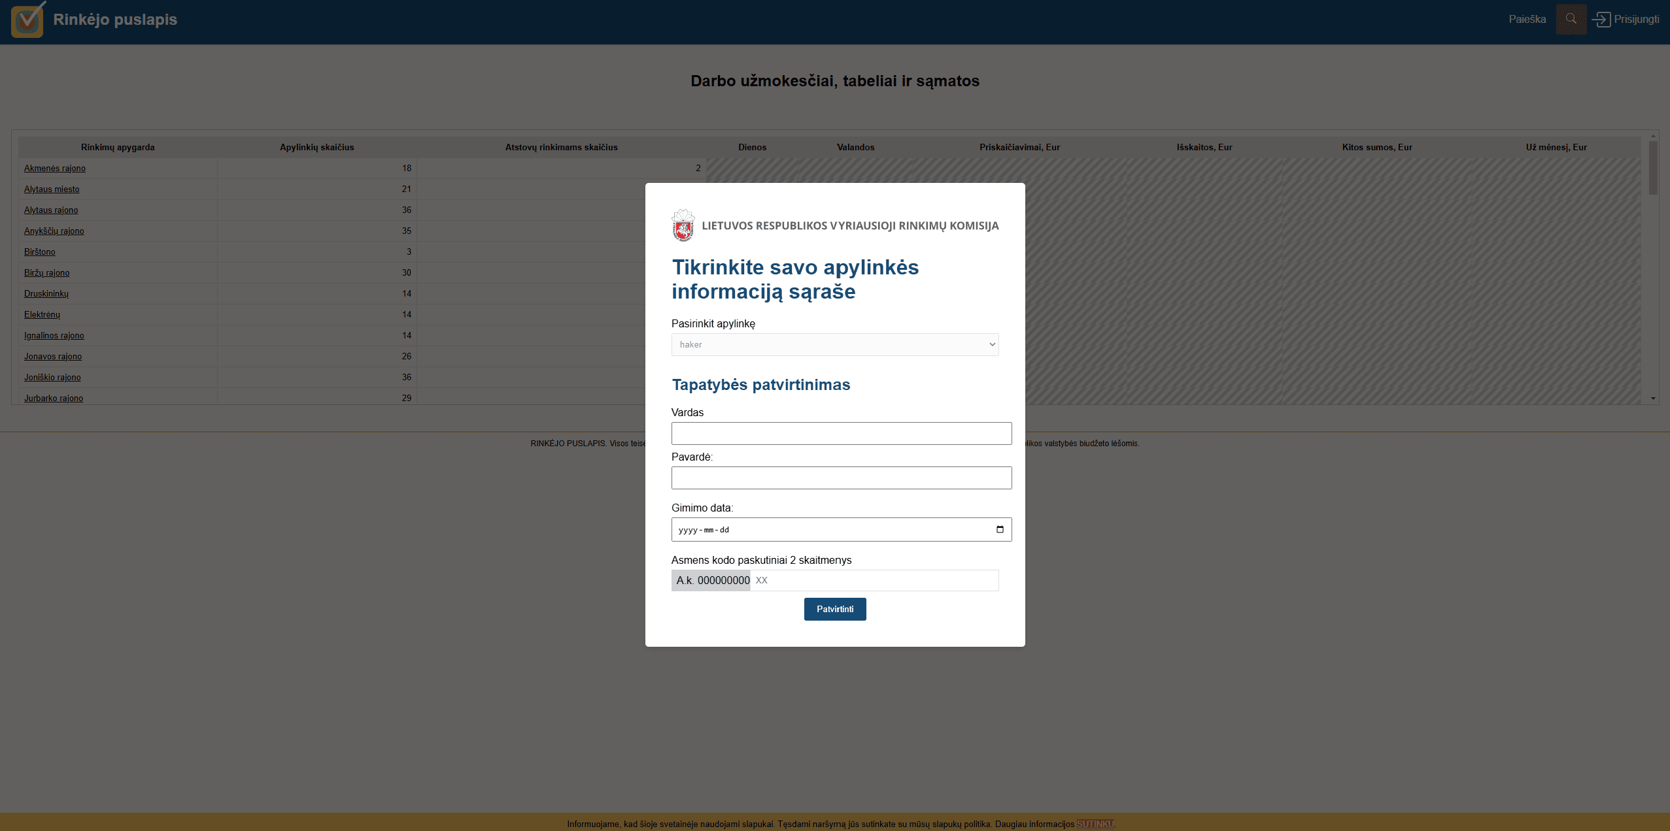Click the Atstovų rinkimams skaičius column header

pyautogui.click(x=562, y=147)
